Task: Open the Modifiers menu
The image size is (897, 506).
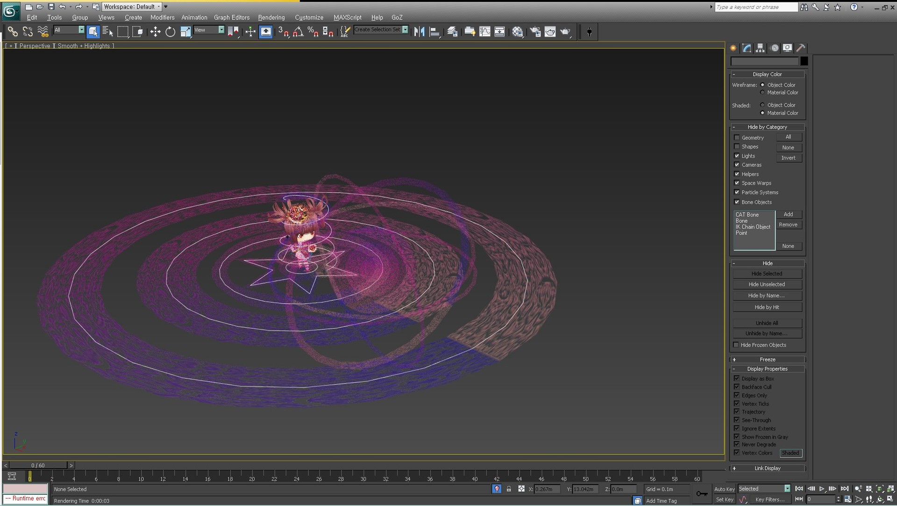Action: 162,17
